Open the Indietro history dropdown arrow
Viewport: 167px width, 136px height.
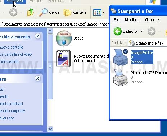(141, 31)
